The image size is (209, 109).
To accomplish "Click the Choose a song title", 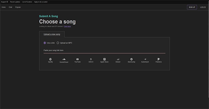I will [57, 22].
